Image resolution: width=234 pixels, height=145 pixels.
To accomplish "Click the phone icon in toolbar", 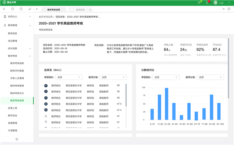I will (x=30, y=9).
